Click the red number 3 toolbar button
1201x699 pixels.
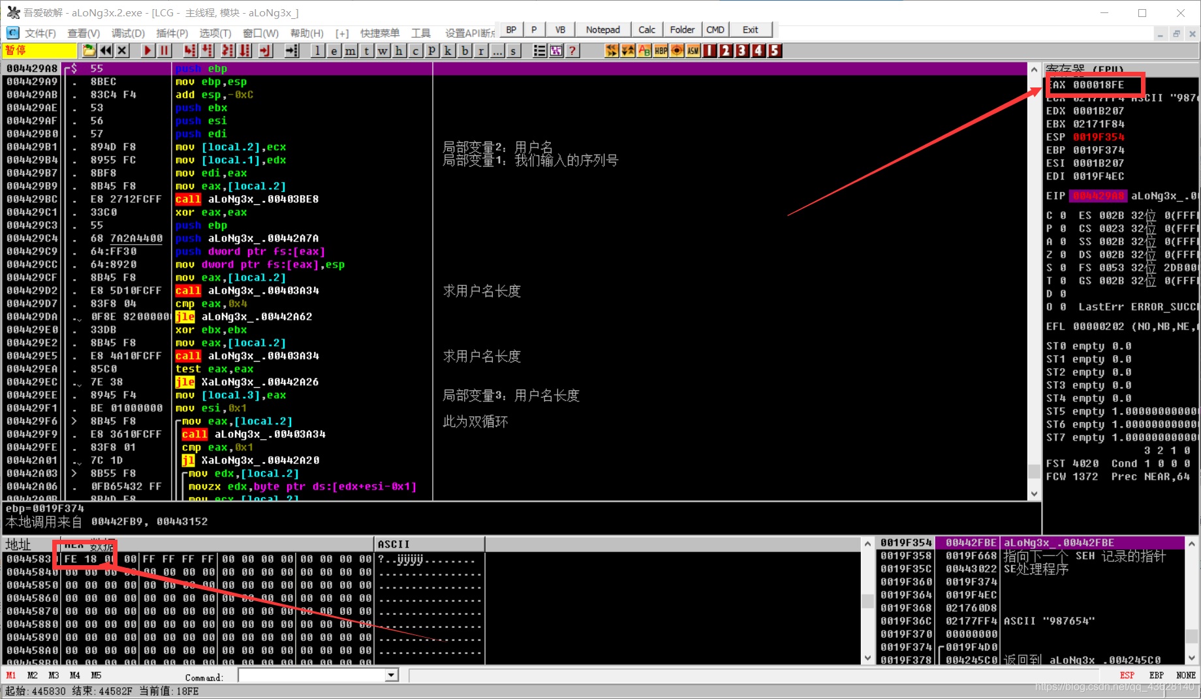coord(742,51)
